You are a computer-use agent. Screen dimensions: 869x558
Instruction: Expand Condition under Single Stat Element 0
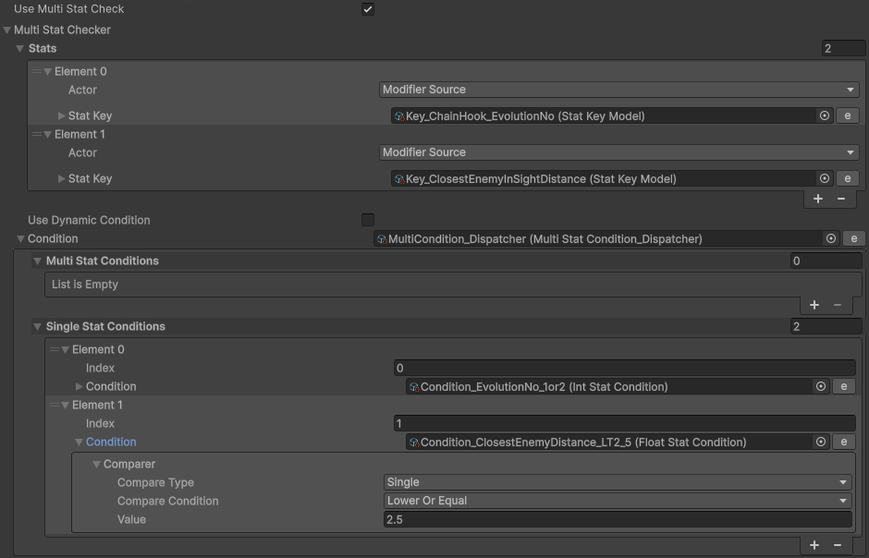coord(80,386)
